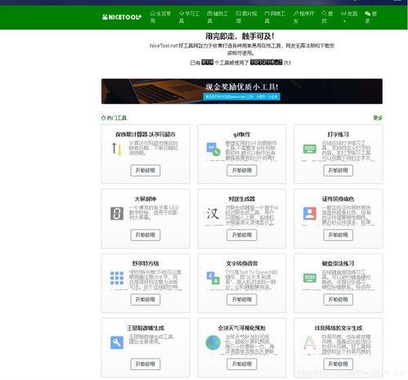The height and width of the screenshot is (380, 408).
Task: Open the 文字转换语音 title link
Action: click(242, 263)
